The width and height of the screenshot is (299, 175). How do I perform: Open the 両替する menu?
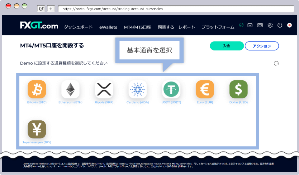(x=166, y=27)
